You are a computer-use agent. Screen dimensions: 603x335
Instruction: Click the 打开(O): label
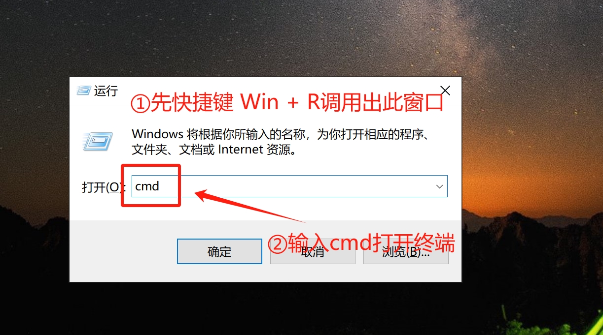point(104,187)
